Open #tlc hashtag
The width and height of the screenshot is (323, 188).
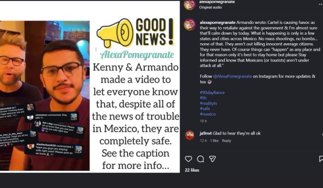203,98
